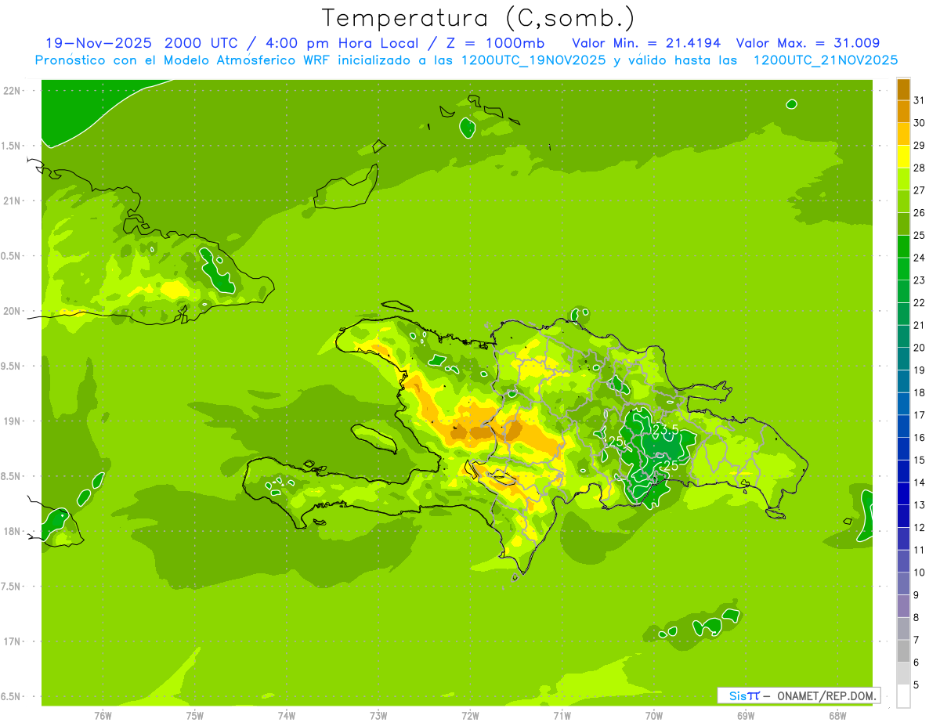940x726 pixels.
Task: Click the legend value "21"
Action: pyautogui.click(x=920, y=325)
